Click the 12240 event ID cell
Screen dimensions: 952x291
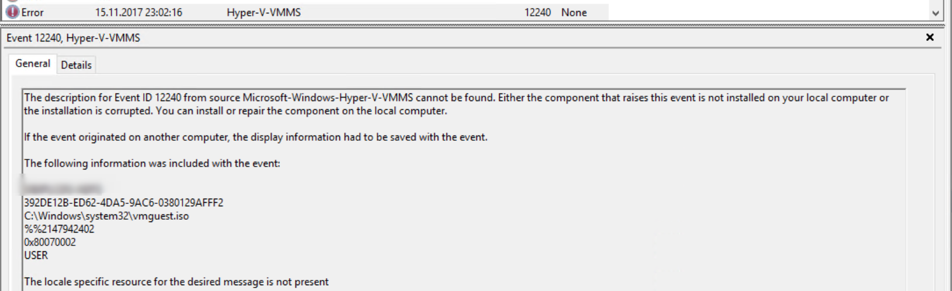point(537,12)
